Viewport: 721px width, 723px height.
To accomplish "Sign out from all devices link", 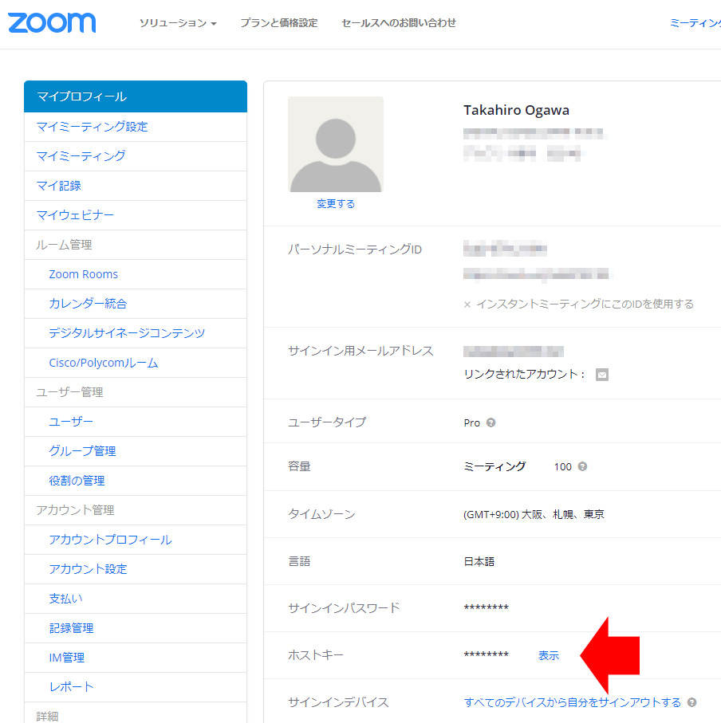I will 572,702.
